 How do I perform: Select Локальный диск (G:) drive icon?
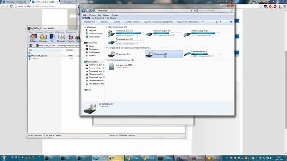coord(111,42)
